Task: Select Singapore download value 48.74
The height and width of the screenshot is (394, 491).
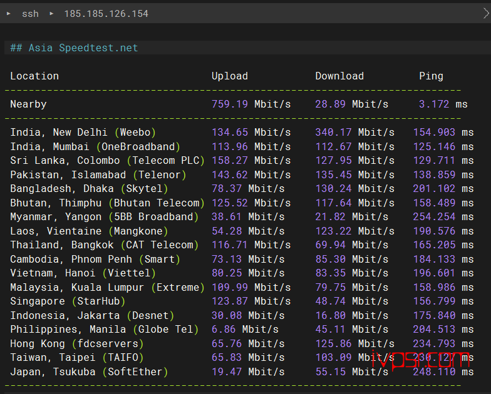Action: (331, 301)
